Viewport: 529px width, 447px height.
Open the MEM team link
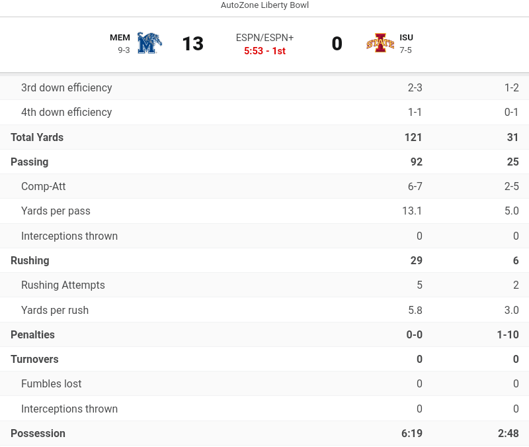(120, 38)
